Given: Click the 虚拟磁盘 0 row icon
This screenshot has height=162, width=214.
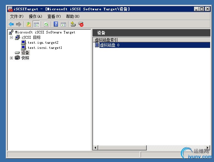Looking at the screenshot, I should click(97, 45).
